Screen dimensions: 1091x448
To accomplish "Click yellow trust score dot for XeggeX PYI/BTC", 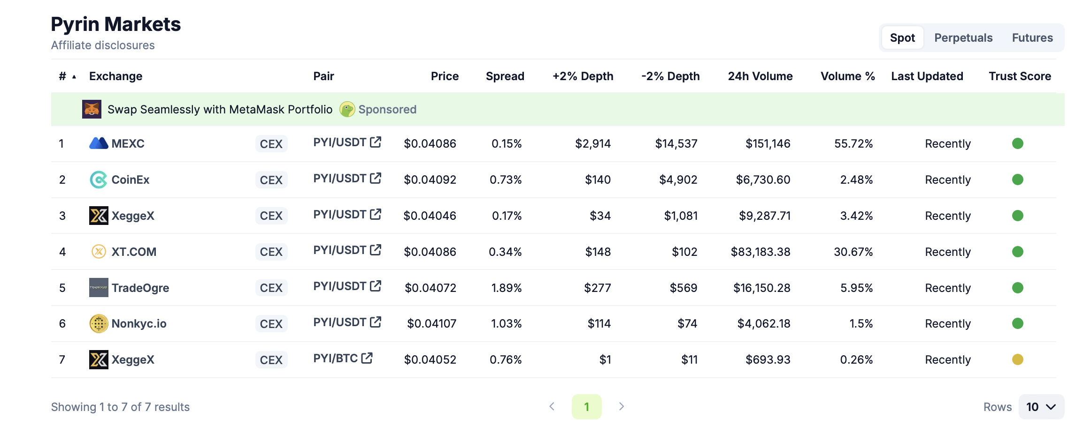I will [1017, 359].
